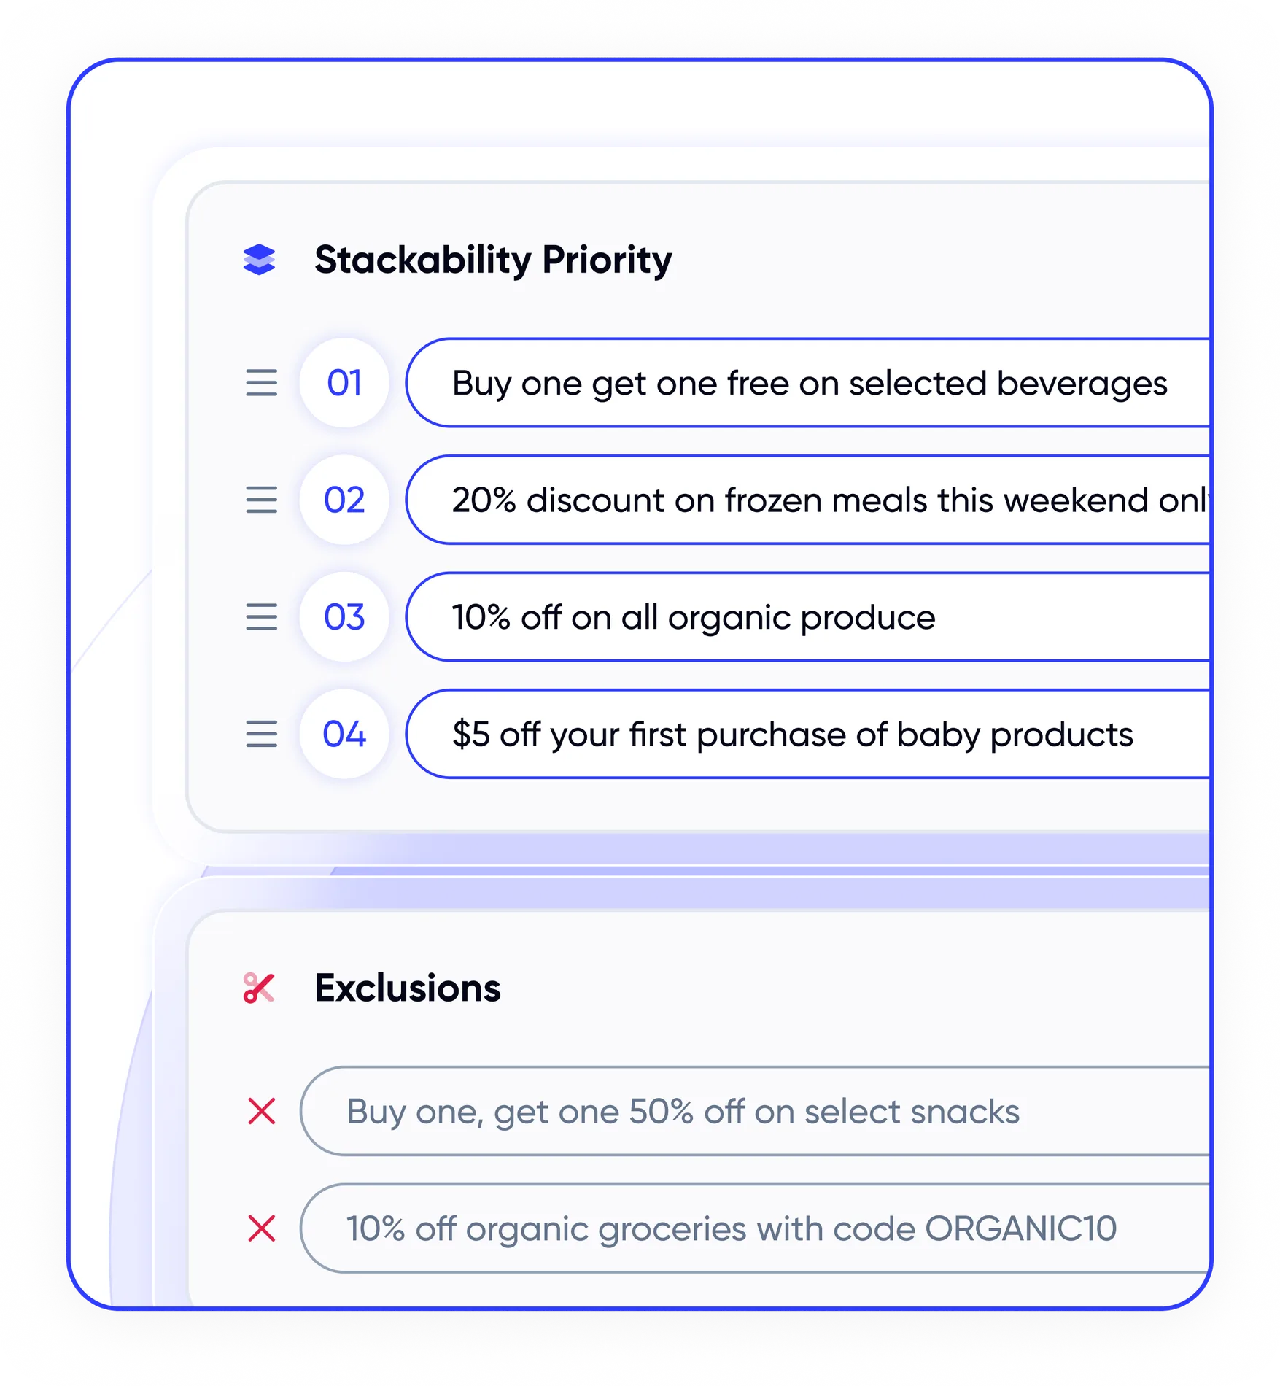Click drag handle for organic produce offer
1280x1386 pixels.
point(261,617)
